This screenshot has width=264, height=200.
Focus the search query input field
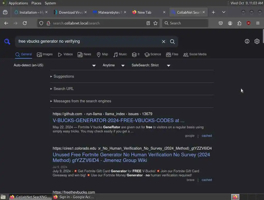pos(88,41)
